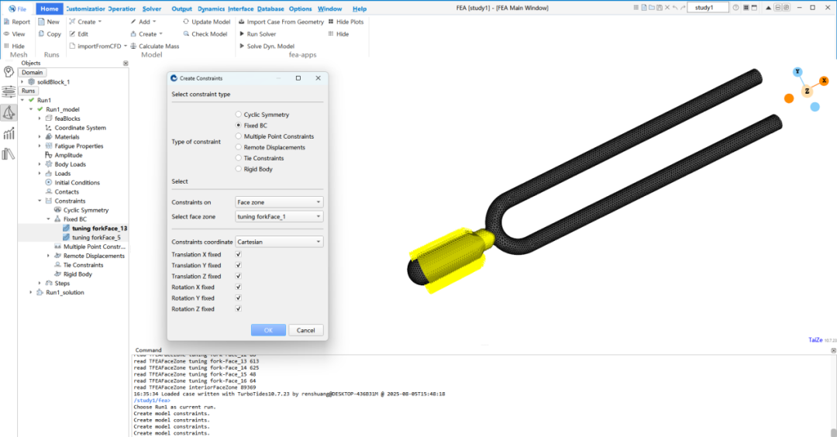Open the flow-lines sidebar icon
This screenshot has height=437, width=837.
[x=9, y=91]
